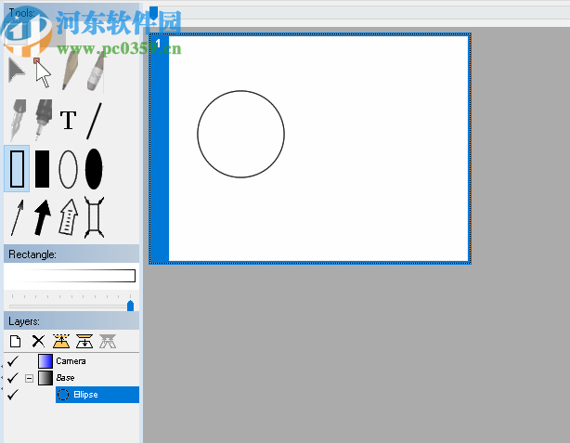Select the outlined rectangle tool
This screenshot has width=570, height=443.
(17, 169)
